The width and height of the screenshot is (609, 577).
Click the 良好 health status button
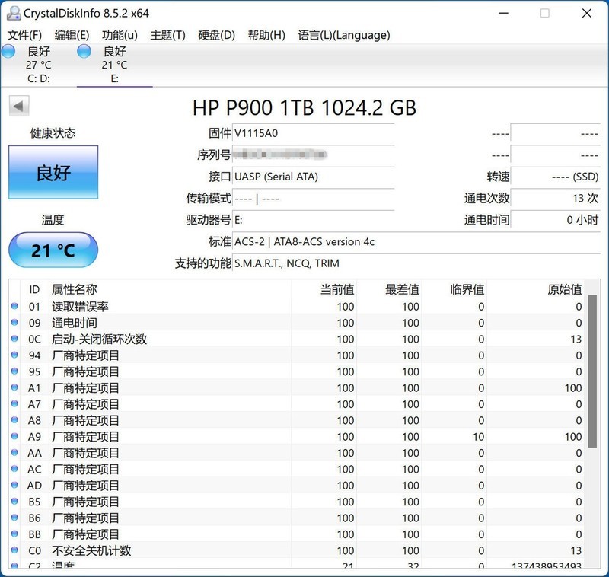point(53,173)
